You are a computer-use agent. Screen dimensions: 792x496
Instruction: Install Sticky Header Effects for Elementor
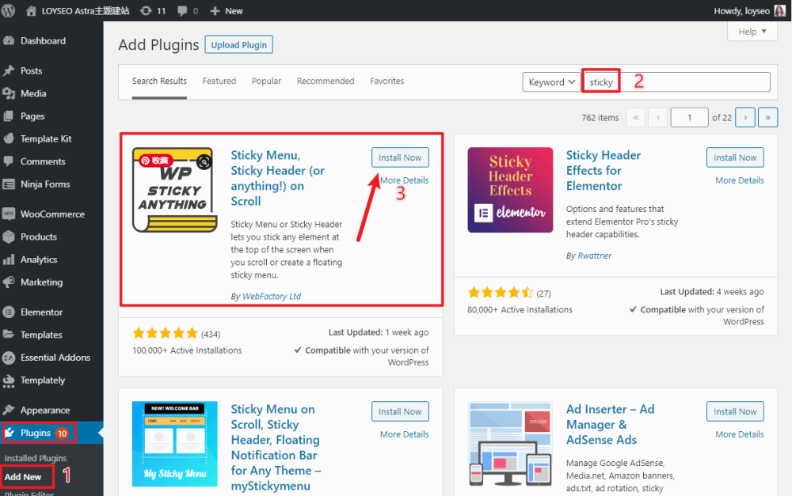[735, 157]
